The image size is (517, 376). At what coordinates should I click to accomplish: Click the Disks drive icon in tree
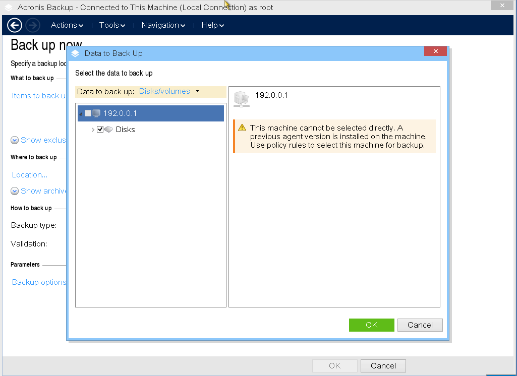click(108, 129)
